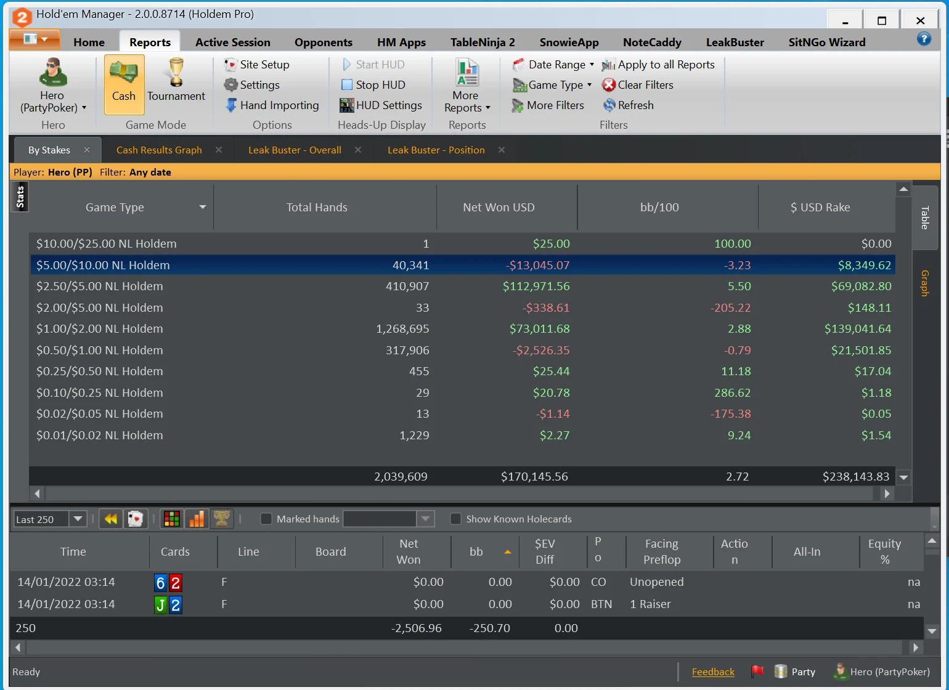949x690 pixels.
Task: Open the More Reports menu
Action: (x=467, y=86)
